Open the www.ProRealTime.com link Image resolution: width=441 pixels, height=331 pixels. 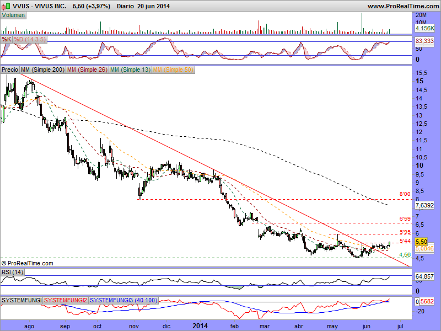404,6
